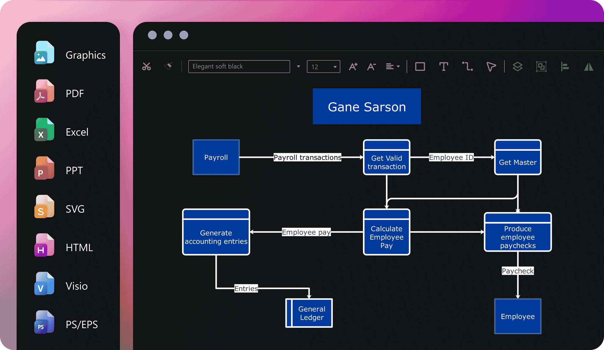
Task: Select the Get Master process box
Action: coord(518,157)
